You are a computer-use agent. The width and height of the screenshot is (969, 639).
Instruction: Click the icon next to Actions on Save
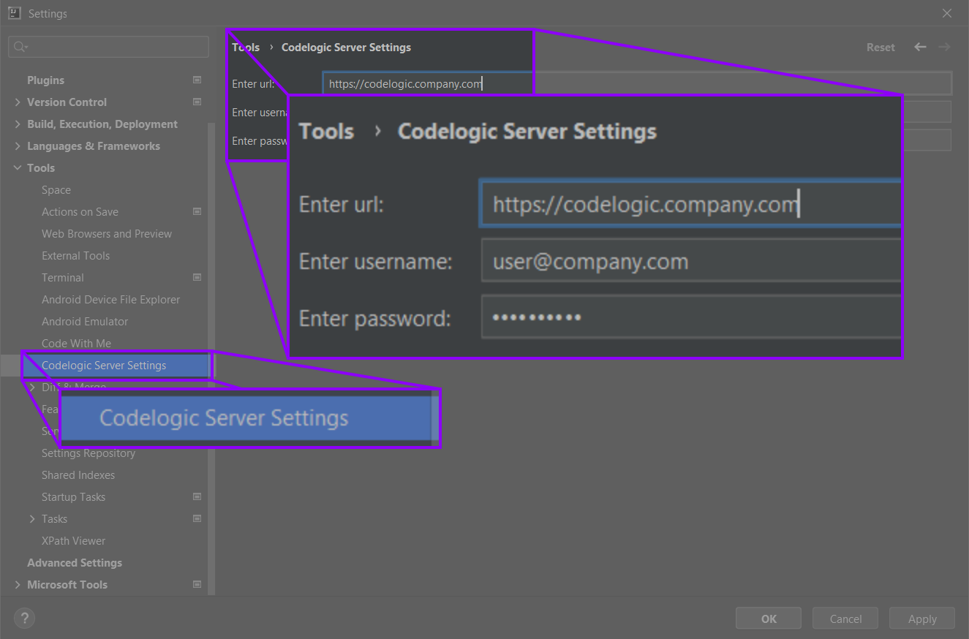[197, 211]
